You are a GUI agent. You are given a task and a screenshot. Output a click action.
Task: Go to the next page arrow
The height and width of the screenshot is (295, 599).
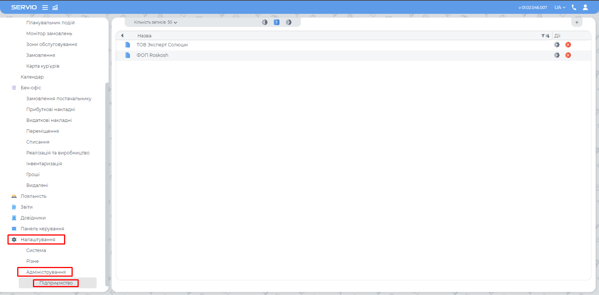point(288,22)
